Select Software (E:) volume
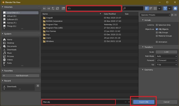179x106 pixels. [x=20, y=19]
